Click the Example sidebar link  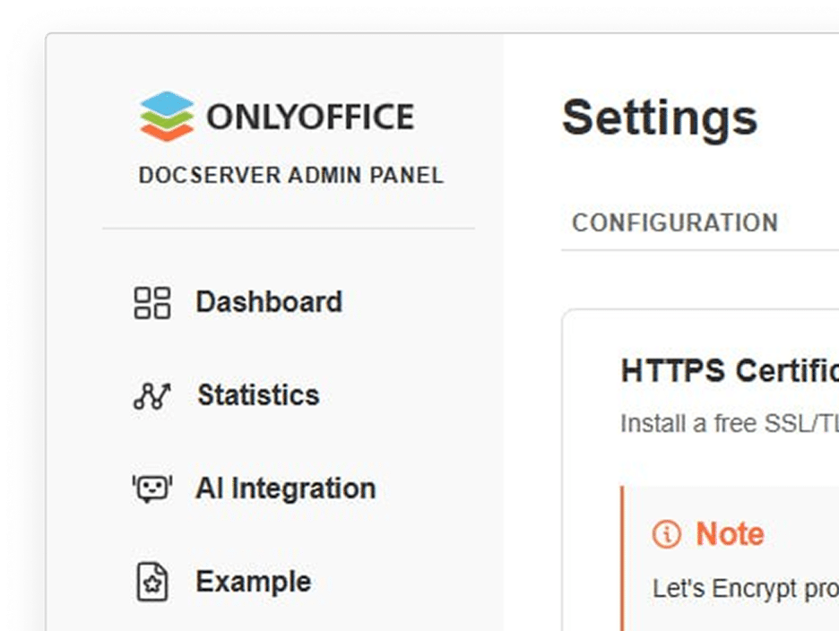pyautogui.click(x=253, y=581)
